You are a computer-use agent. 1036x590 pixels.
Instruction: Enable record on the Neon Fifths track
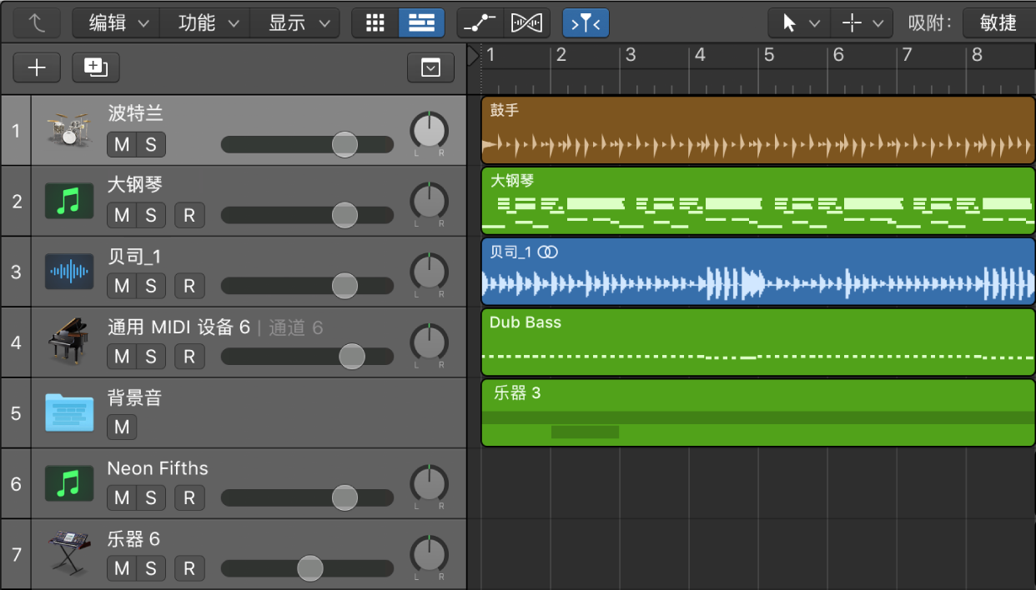(189, 497)
